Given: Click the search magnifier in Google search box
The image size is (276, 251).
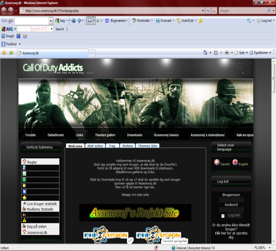Looking at the screenshot, I should pyautogui.click(x=269, y=10).
